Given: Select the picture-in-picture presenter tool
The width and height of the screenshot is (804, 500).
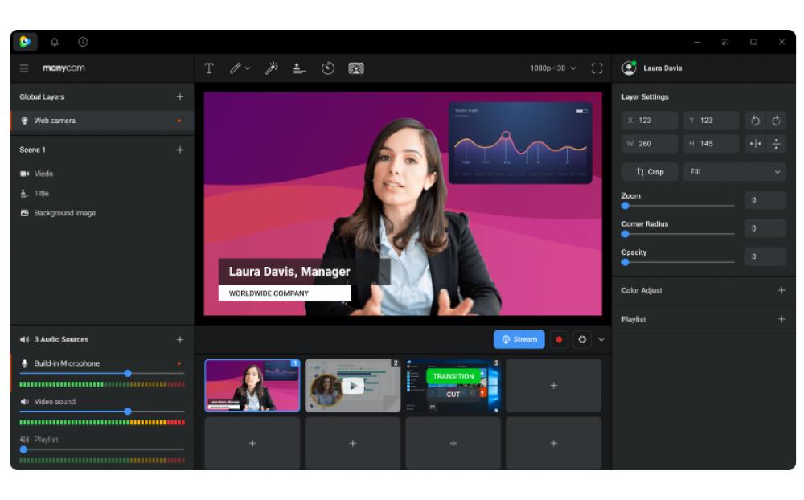Looking at the screenshot, I should pyautogui.click(x=356, y=68).
